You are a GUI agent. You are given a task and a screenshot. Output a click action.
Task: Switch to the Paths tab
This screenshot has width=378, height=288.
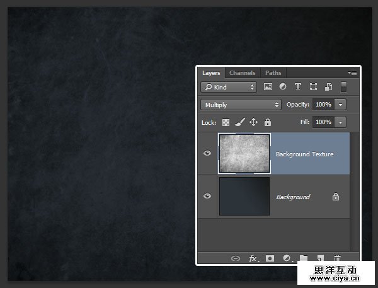[x=273, y=73]
